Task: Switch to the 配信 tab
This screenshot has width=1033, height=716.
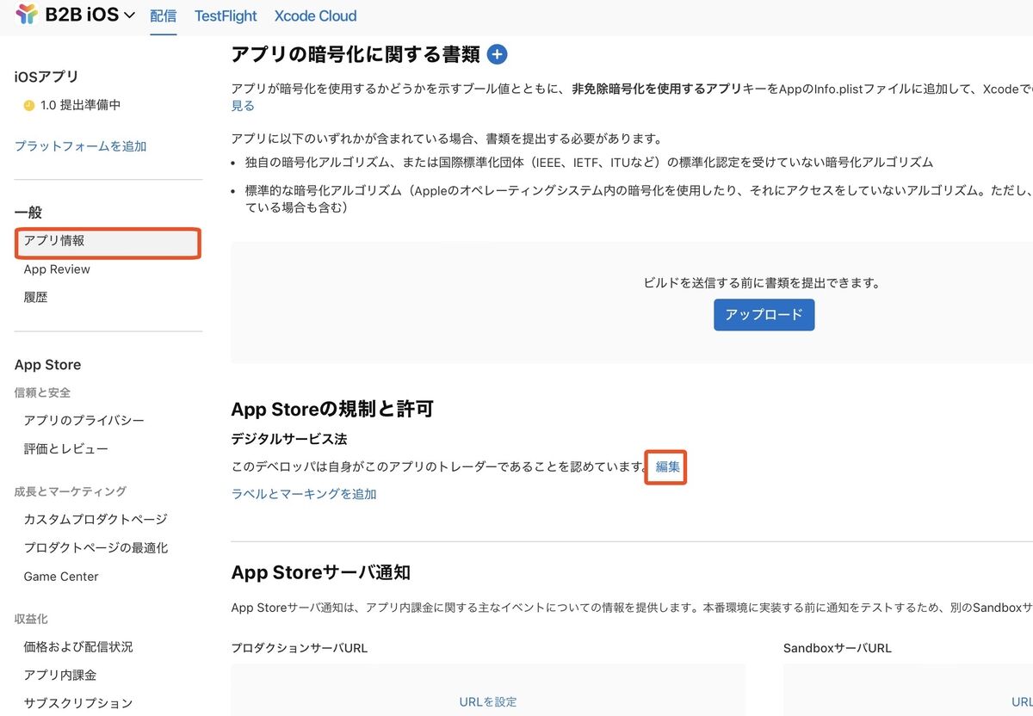Action: point(163,15)
